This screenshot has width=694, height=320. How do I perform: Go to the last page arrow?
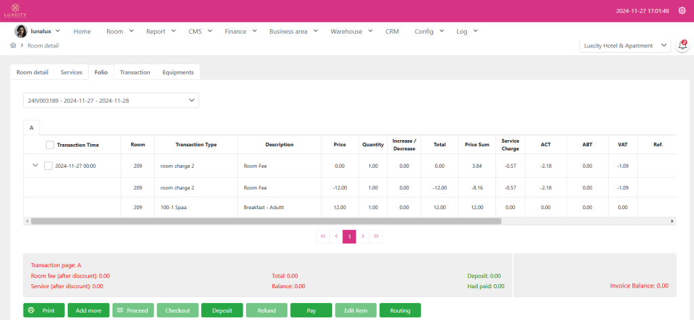click(x=377, y=236)
